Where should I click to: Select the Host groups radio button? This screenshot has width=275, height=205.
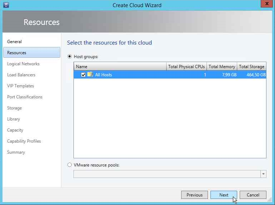click(x=70, y=56)
